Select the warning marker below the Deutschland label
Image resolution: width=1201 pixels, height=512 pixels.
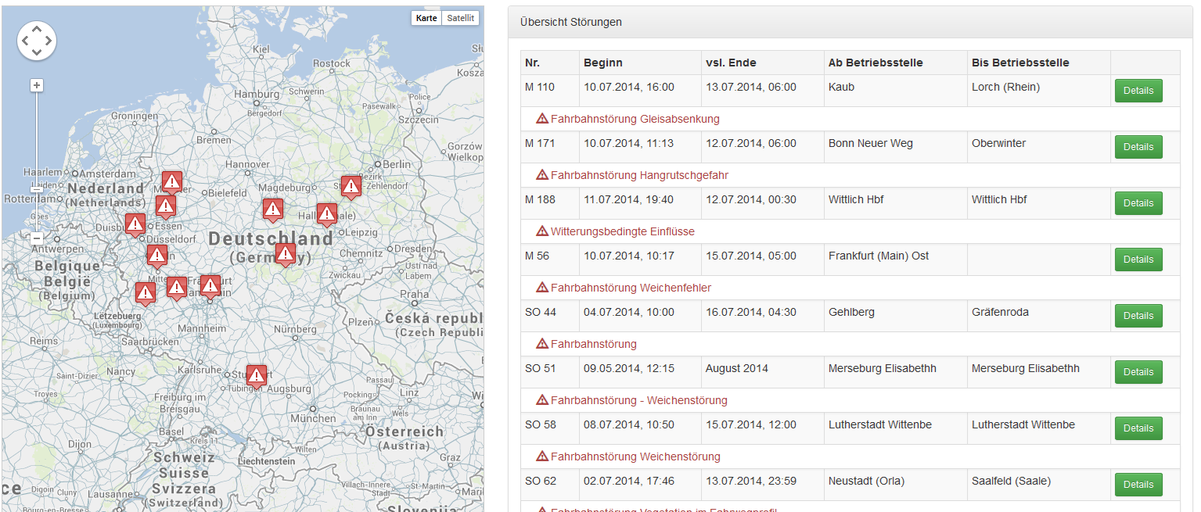285,254
